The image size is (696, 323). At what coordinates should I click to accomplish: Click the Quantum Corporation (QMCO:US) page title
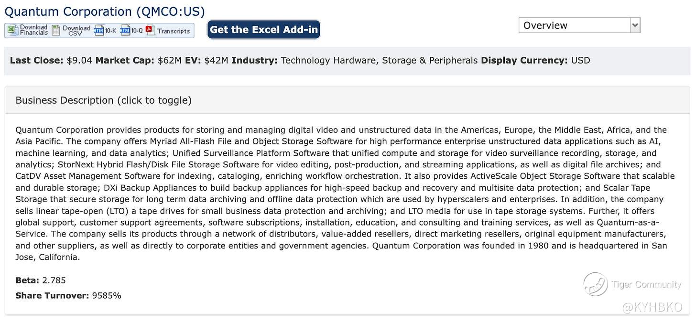tap(105, 11)
